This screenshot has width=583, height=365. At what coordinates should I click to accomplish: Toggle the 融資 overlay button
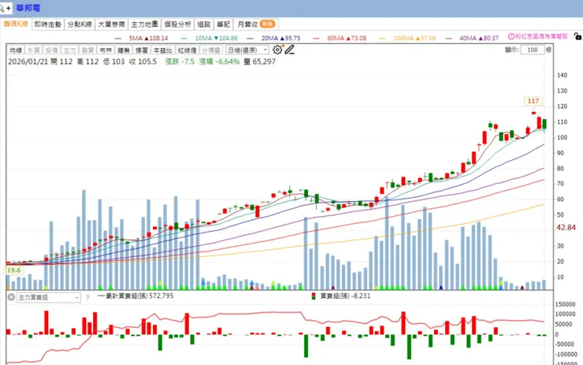[x=87, y=50]
